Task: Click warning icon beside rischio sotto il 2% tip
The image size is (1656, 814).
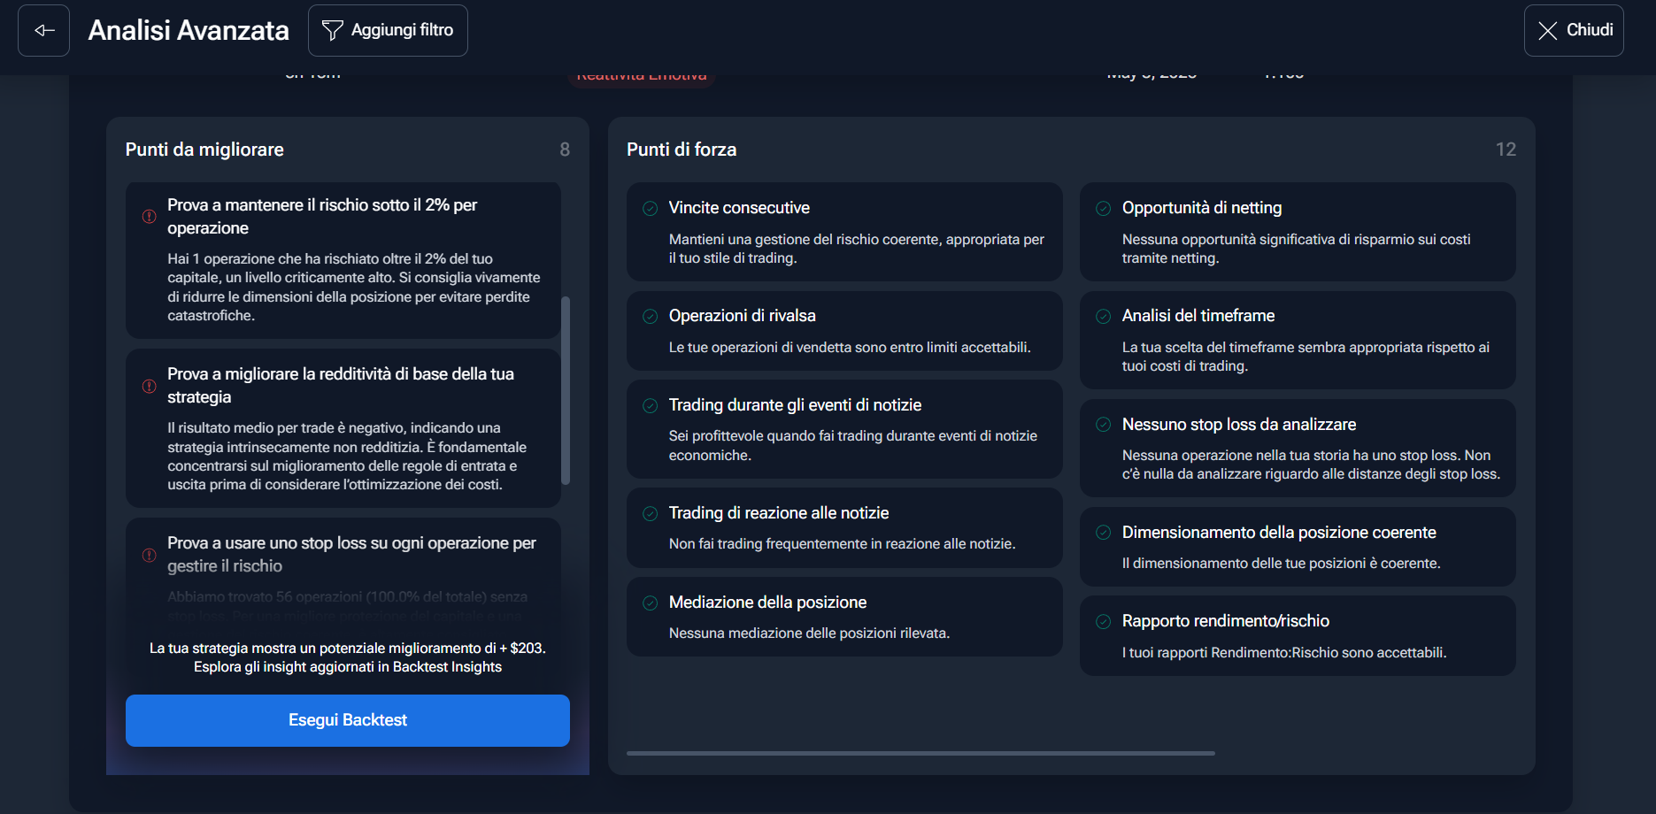Action: click(x=150, y=217)
